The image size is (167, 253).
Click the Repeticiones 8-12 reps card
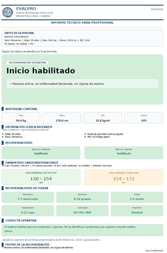pos(28,211)
